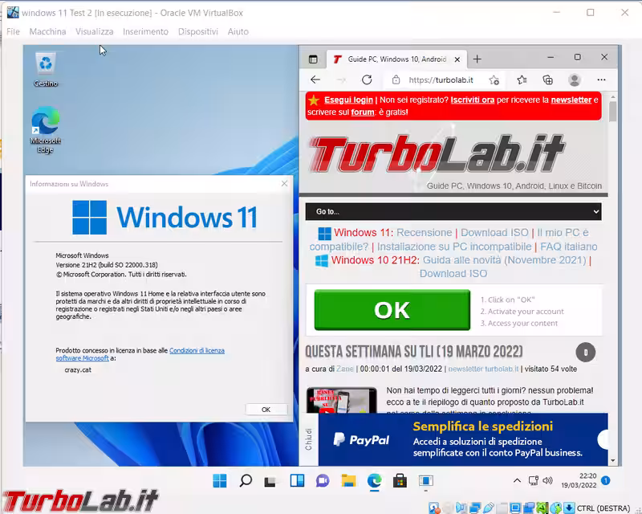Open the newsletter link in red banner

point(571,100)
